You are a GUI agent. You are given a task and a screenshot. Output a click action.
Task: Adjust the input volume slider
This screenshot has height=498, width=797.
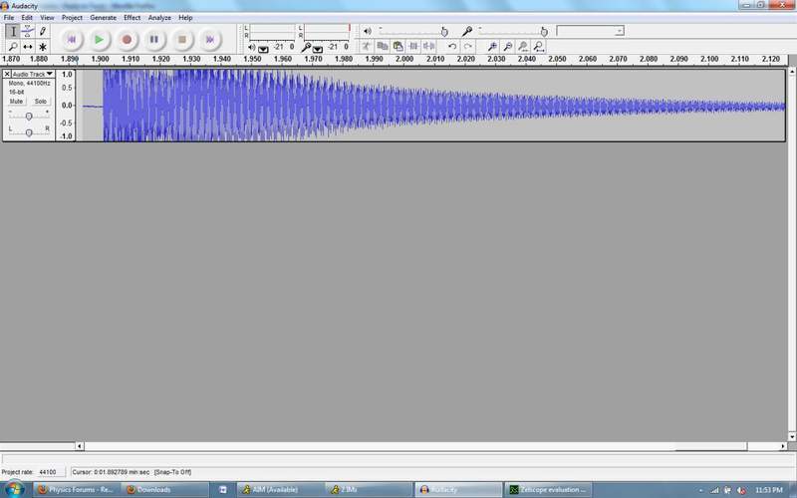coord(512,32)
